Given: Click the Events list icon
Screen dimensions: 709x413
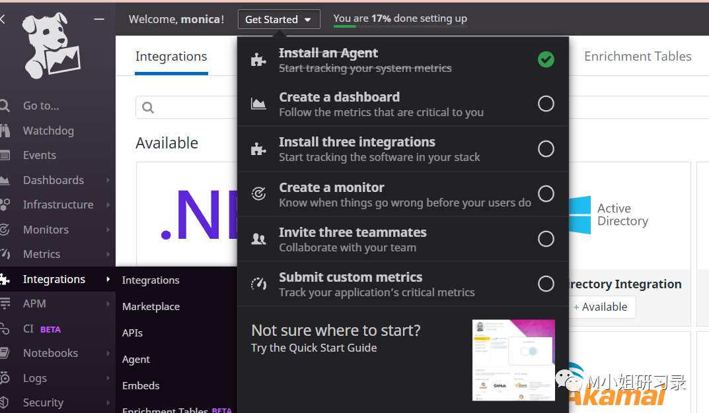Looking at the screenshot, I should point(5,156).
